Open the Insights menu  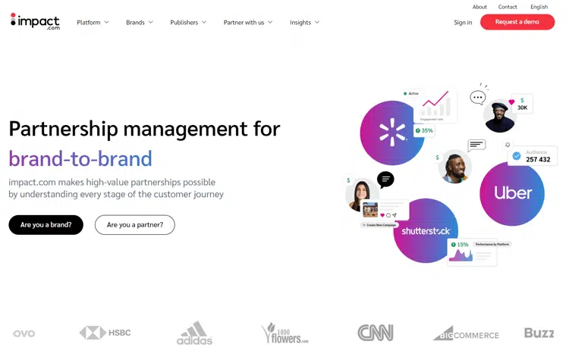pyautogui.click(x=304, y=23)
